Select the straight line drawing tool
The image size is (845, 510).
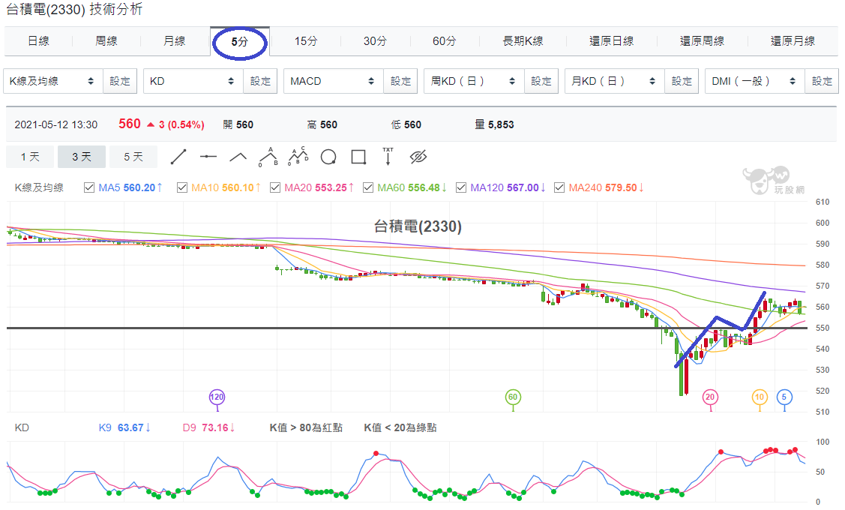coord(178,157)
